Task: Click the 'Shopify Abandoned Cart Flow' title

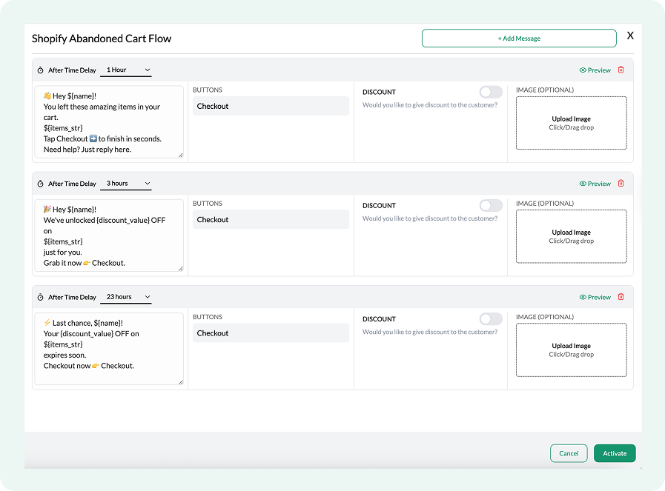Action: pyautogui.click(x=102, y=39)
